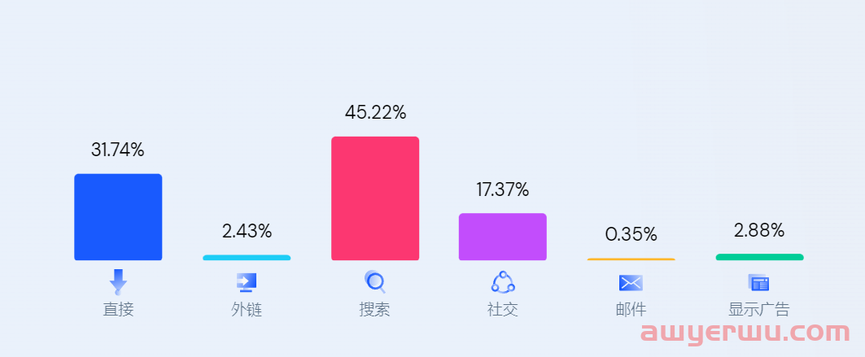Screen dimensions: 865x357
Task: Select the pink search traffic bar
Action: pyautogui.click(x=375, y=198)
